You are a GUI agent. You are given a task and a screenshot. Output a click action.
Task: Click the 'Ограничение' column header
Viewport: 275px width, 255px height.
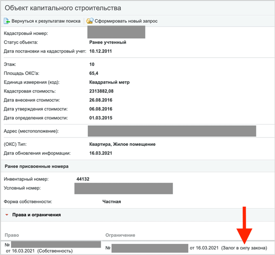[x=120, y=235]
